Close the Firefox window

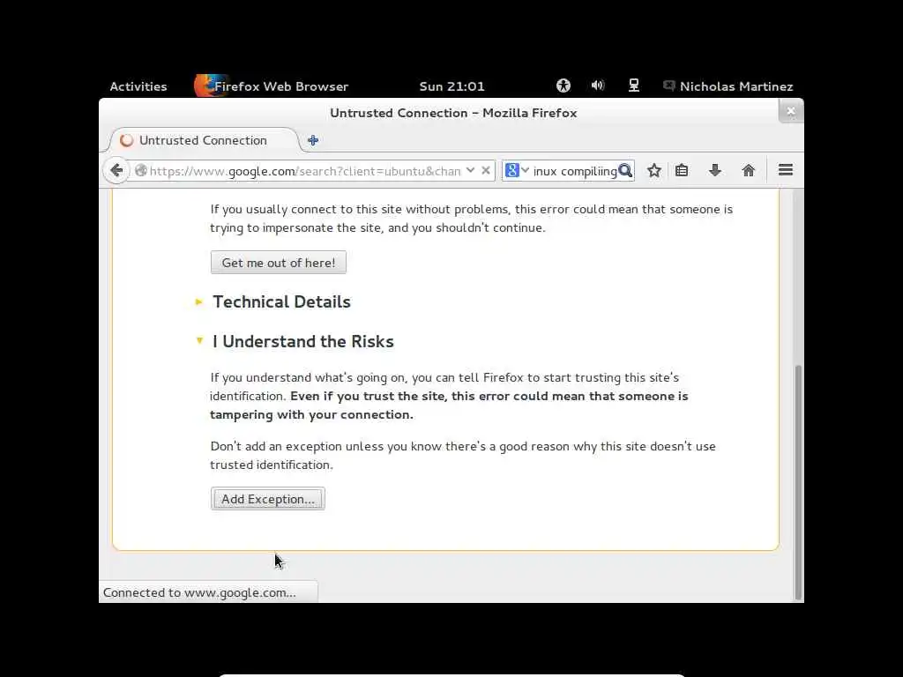[791, 111]
